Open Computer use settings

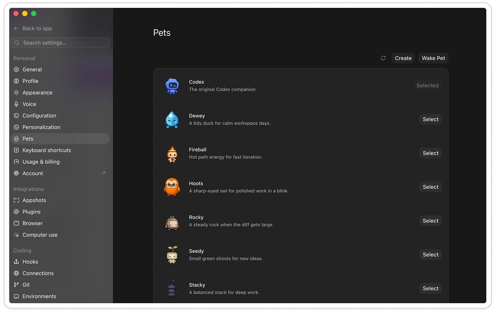coord(60,235)
